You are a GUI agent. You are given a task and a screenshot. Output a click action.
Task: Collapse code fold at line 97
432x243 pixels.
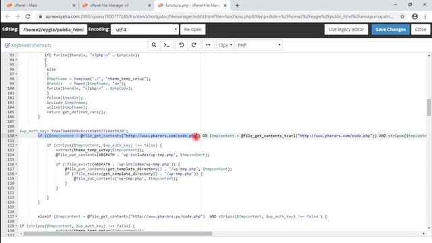pos(16,74)
